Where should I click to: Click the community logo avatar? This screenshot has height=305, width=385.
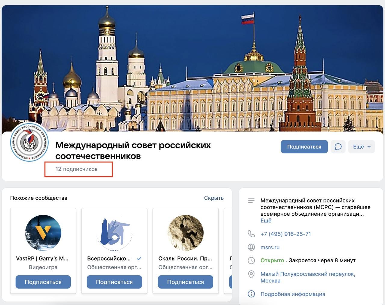click(29, 142)
